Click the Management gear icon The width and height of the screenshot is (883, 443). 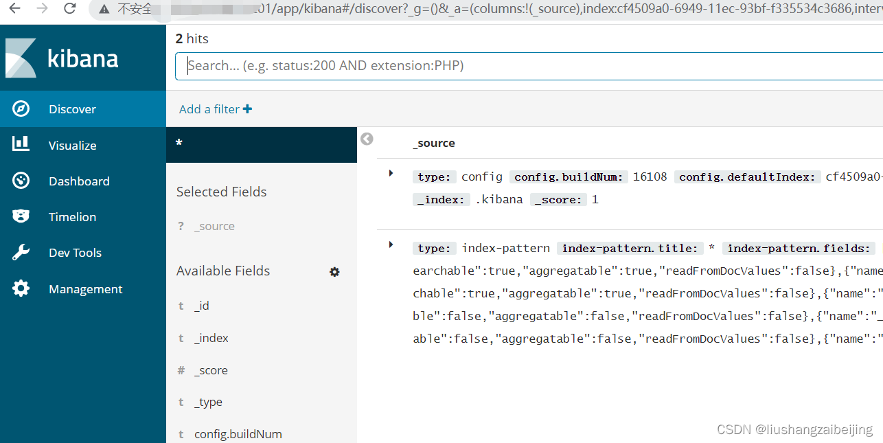coord(21,288)
